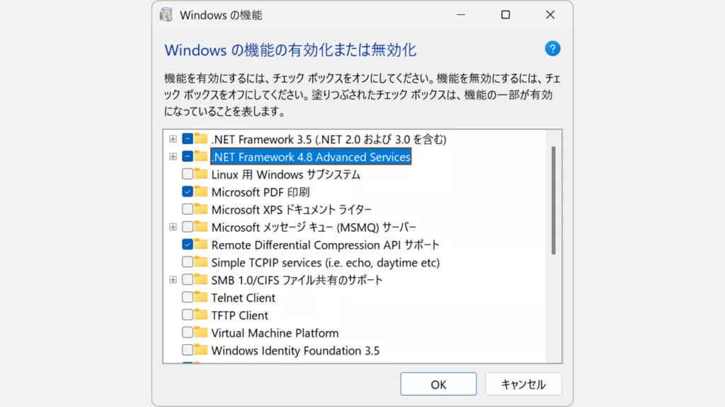Click the Windows Features title bar icon

coord(166,15)
